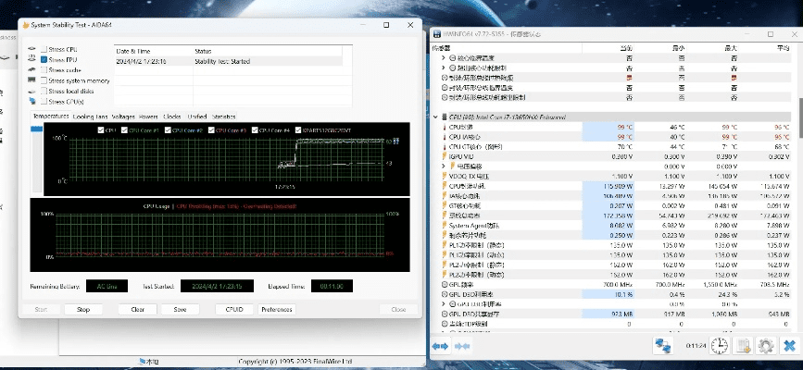Click the AIDA64 flame title icon

click(x=24, y=25)
